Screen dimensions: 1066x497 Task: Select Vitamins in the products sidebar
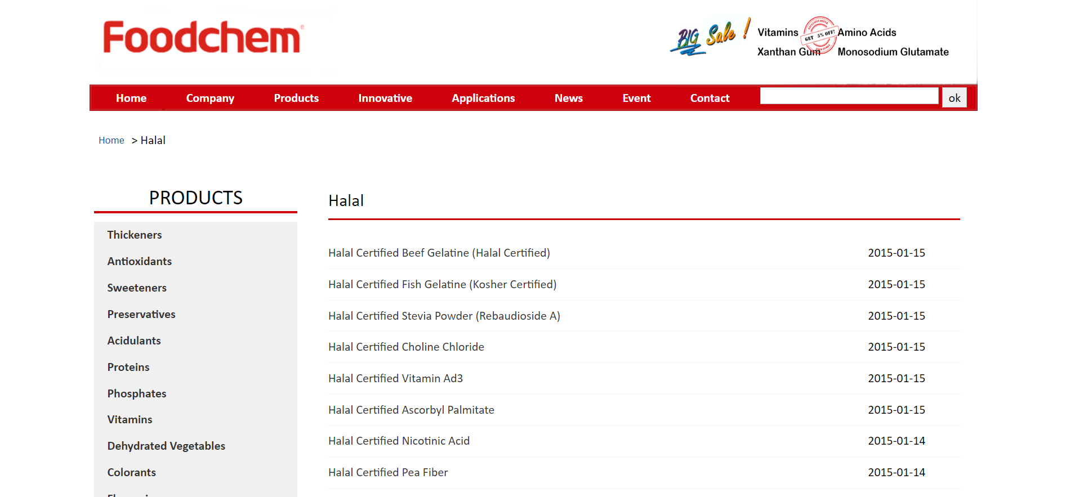click(130, 419)
